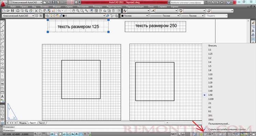Screen dimensions: 256x136
Task: Click the Save icon in the standard toolbar
Action: [x=13, y=11]
